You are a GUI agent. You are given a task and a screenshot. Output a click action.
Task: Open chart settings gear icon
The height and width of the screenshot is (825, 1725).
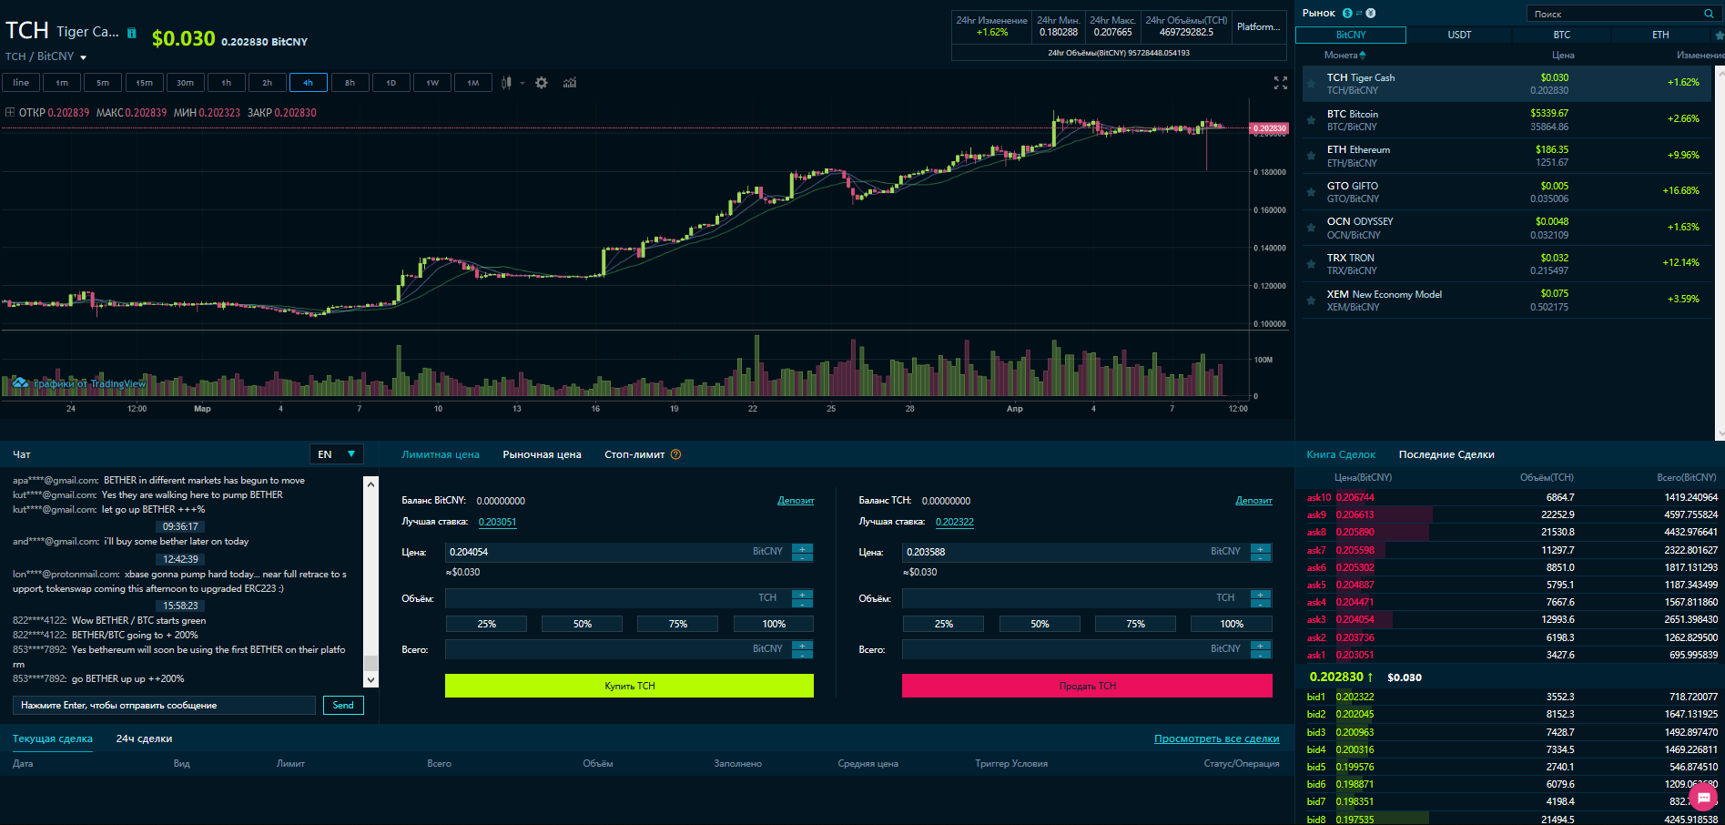(542, 83)
